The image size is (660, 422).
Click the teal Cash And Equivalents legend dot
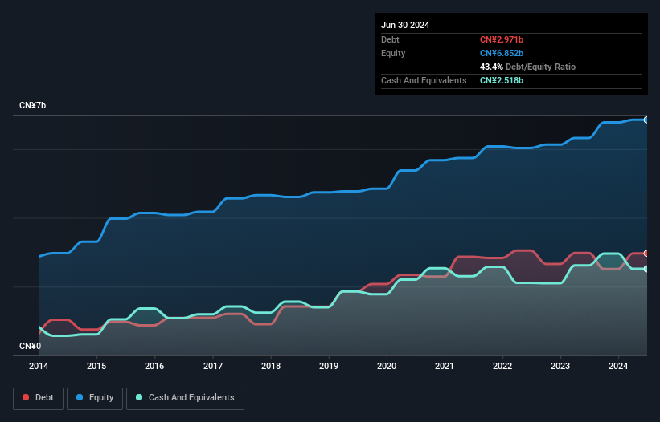pos(139,397)
